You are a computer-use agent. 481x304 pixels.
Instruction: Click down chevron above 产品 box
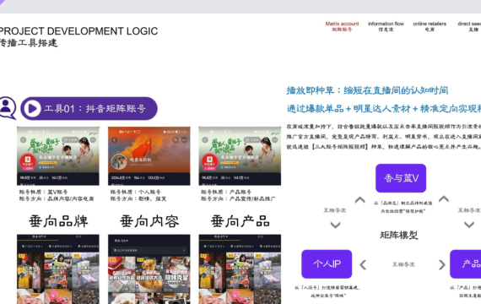pyautogui.click(x=469, y=225)
